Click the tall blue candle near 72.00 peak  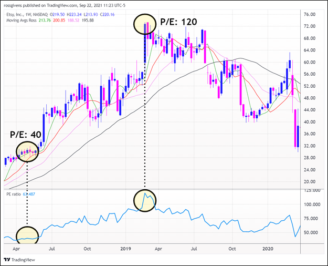145,43
